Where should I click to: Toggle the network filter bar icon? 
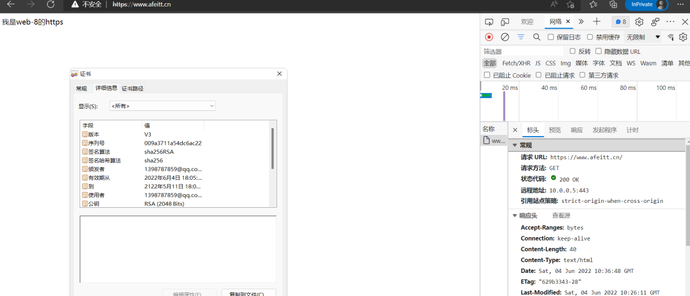(x=521, y=37)
